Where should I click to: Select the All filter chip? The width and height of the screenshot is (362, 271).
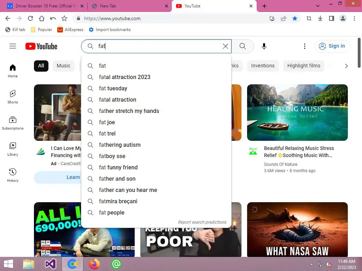[41, 66]
